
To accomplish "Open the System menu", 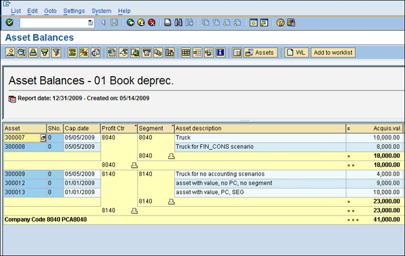I will click(x=101, y=11).
